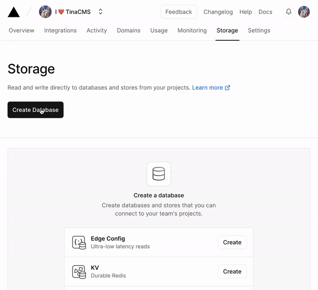The height and width of the screenshot is (290, 318).
Task: Switch to the Settings tab
Action: tap(259, 30)
